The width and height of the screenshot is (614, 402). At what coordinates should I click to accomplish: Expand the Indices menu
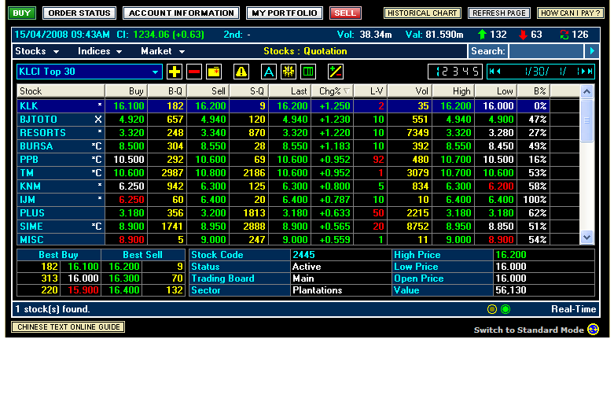coord(100,51)
